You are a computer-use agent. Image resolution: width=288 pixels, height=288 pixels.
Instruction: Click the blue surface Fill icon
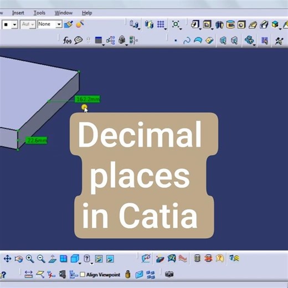pyautogui.click(x=198, y=40)
